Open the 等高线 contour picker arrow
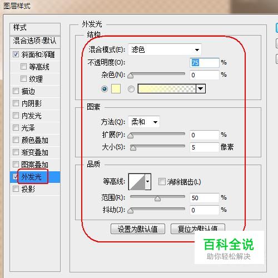The image size is (278, 278). pyautogui.click(x=148, y=182)
